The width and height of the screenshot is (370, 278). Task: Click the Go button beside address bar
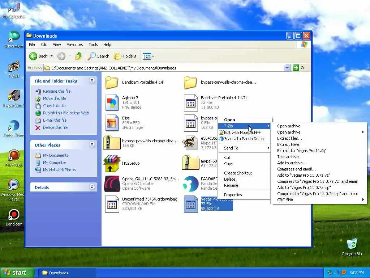(300, 68)
